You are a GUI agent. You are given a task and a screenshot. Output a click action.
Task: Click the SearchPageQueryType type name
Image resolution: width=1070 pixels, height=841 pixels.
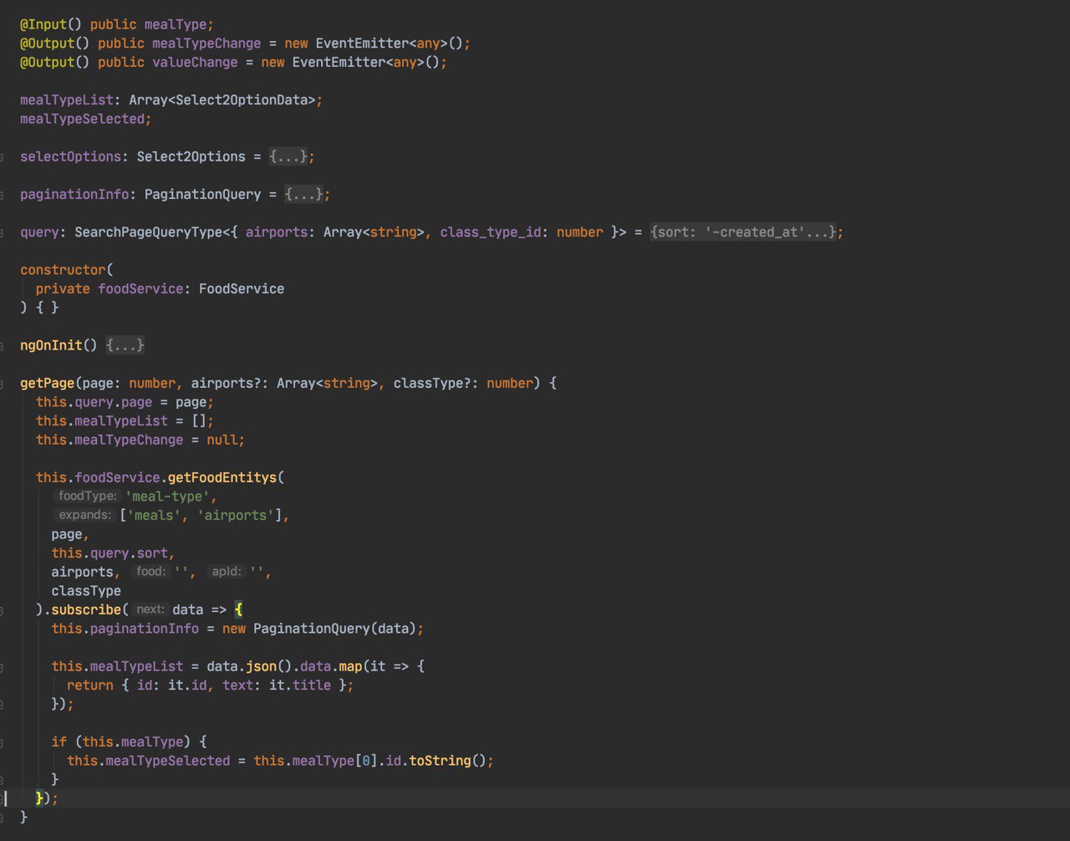click(x=148, y=232)
